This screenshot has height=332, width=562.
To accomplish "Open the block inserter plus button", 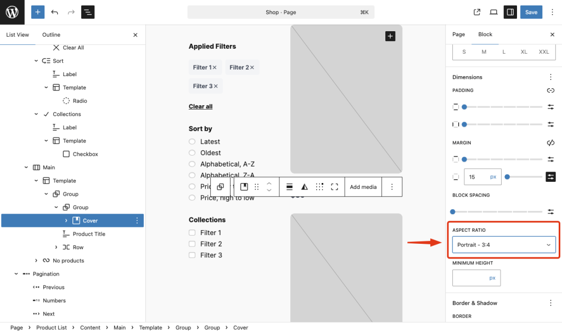I will click(38, 12).
